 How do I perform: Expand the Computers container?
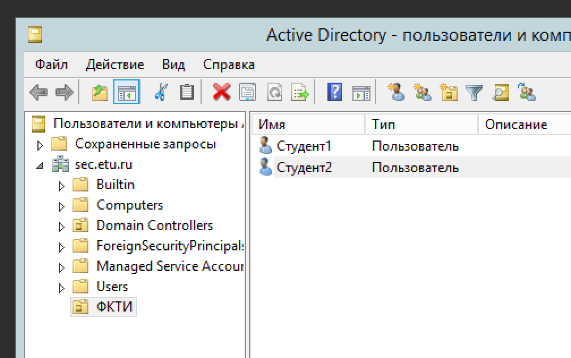coord(62,207)
